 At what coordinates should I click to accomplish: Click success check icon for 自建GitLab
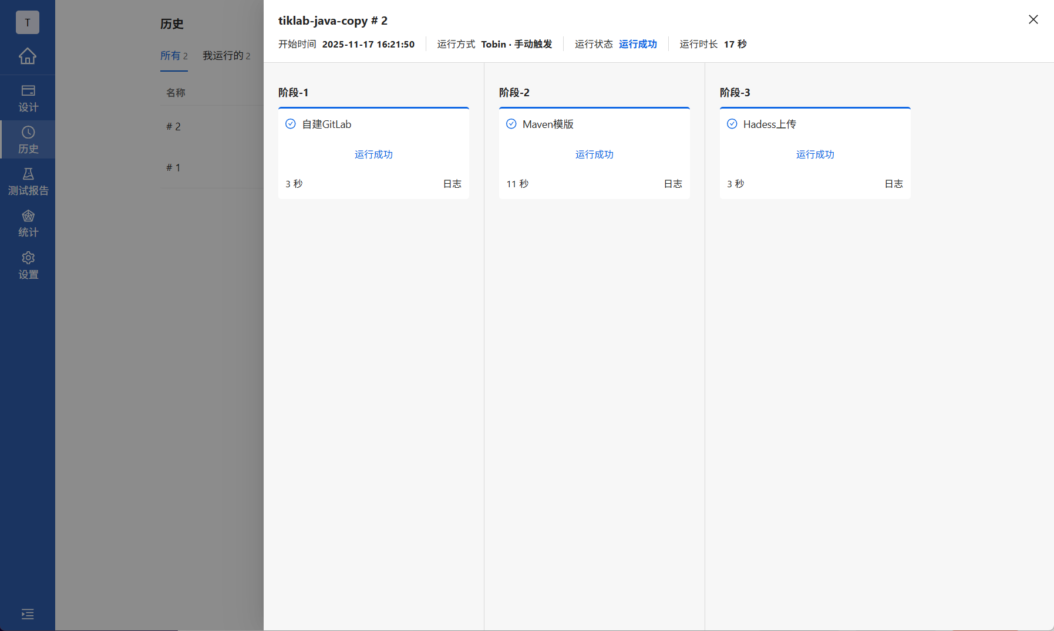(291, 124)
